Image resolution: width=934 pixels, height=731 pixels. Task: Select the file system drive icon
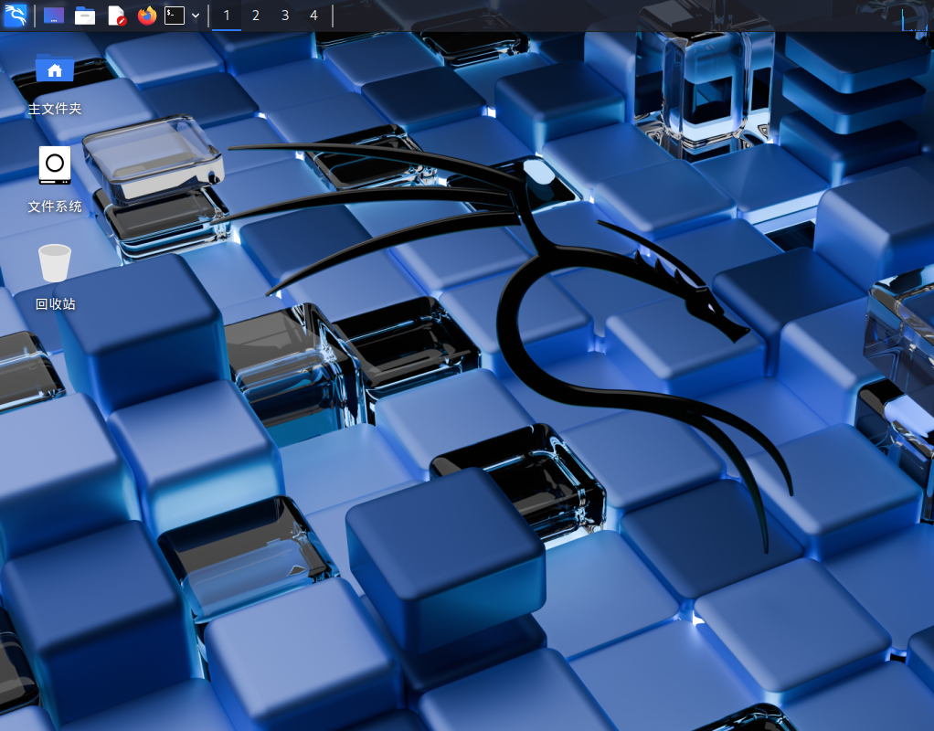coord(55,164)
